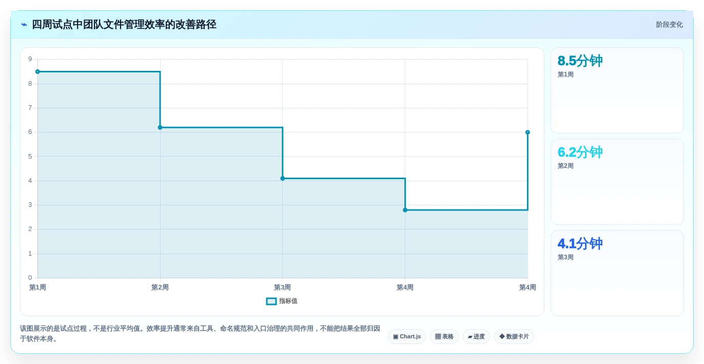Click the x-axis label 第2周
The height and width of the screenshot is (364, 704).
click(160, 288)
